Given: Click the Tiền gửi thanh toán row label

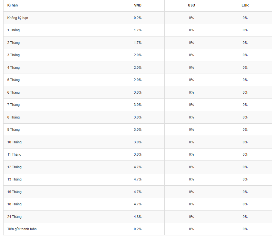Looking at the screenshot, I should [22, 229].
